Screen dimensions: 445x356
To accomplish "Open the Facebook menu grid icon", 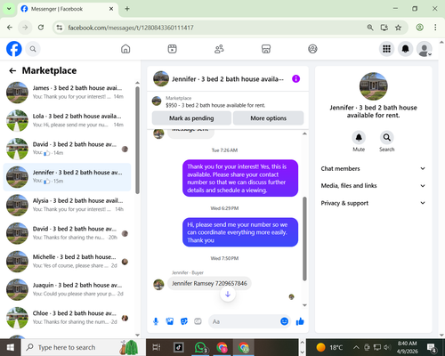I will (x=386, y=49).
